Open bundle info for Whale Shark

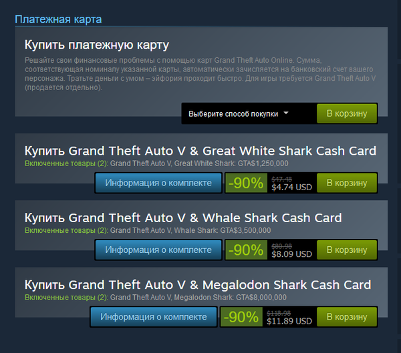[x=158, y=250]
